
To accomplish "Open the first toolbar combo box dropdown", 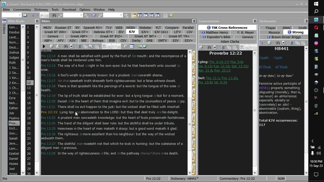I will tap(20, 15).
